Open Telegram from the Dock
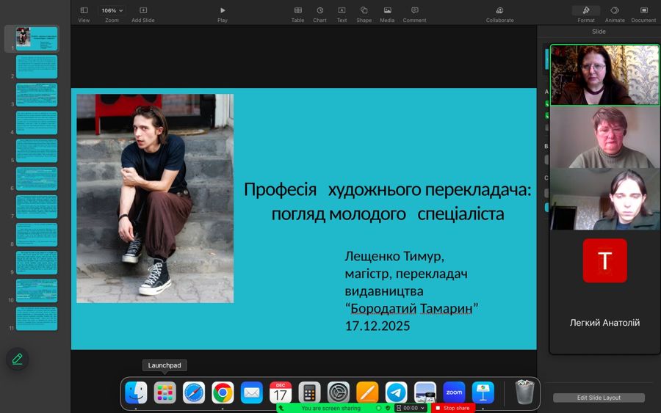This screenshot has width=661, height=413. click(397, 392)
